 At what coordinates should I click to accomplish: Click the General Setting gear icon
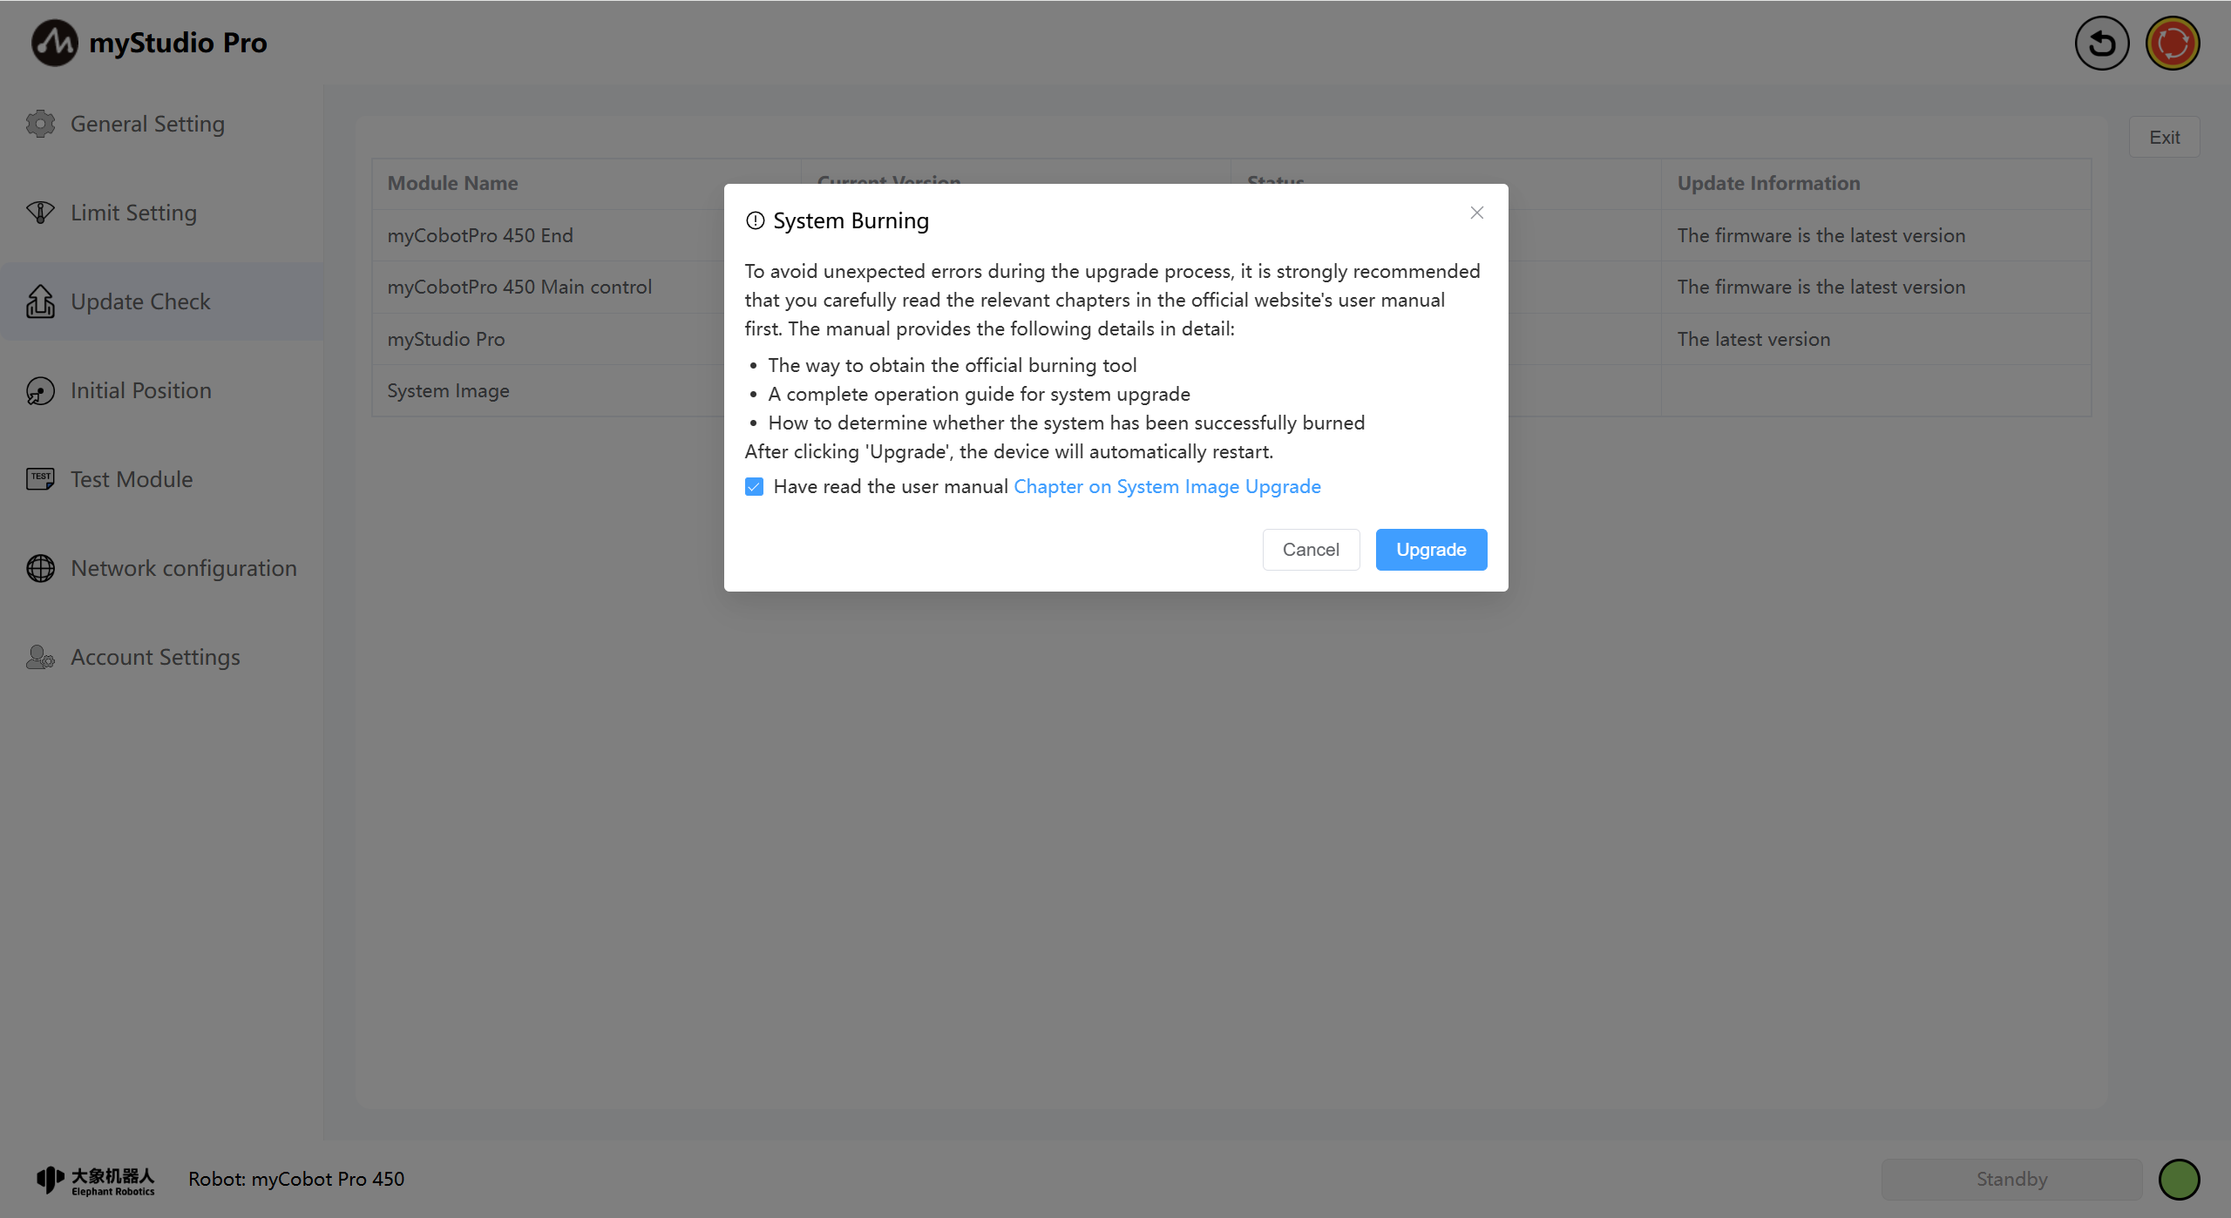tap(40, 124)
